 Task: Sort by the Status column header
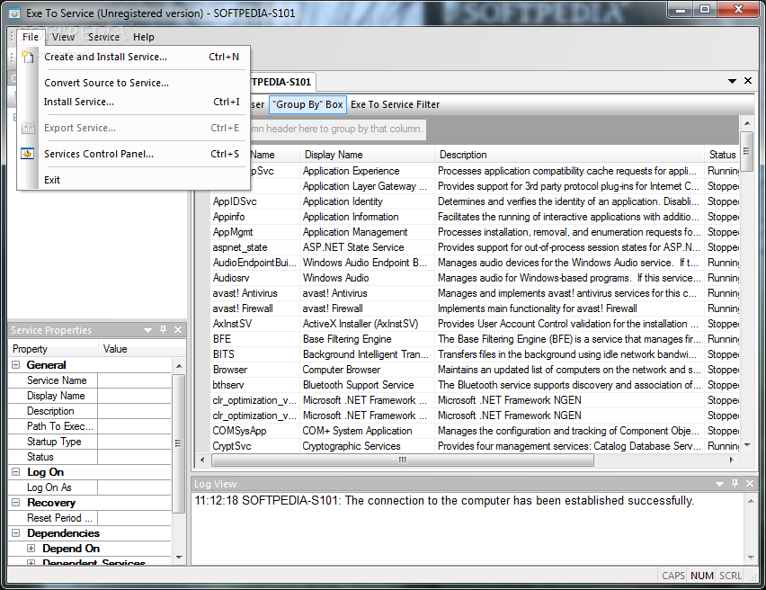722,155
